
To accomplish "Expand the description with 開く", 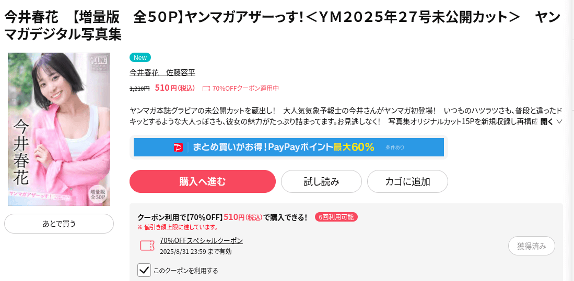I will [546, 121].
